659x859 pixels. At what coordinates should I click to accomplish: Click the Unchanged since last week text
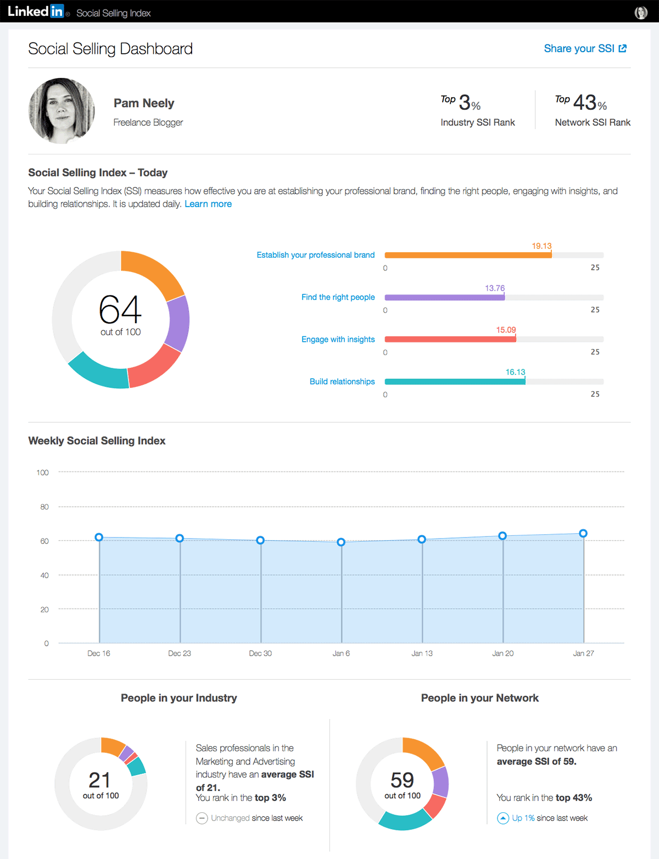pyautogui.click(x=257, y=818)
